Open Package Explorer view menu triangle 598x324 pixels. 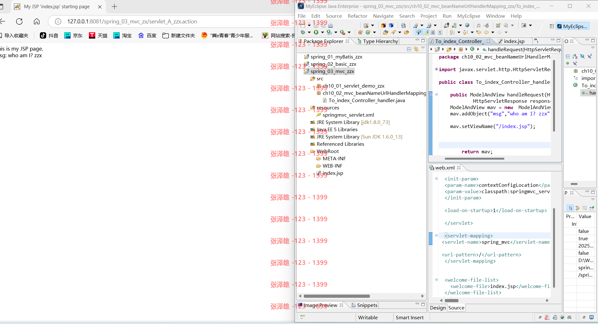point(423,48)
